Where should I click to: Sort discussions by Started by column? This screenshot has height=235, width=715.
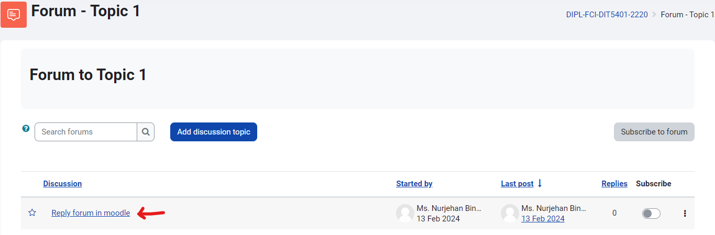414,184
